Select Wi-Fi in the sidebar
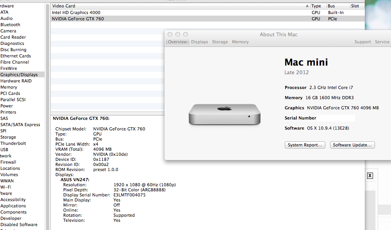The image size is (391, 230). tap(6, 187)
